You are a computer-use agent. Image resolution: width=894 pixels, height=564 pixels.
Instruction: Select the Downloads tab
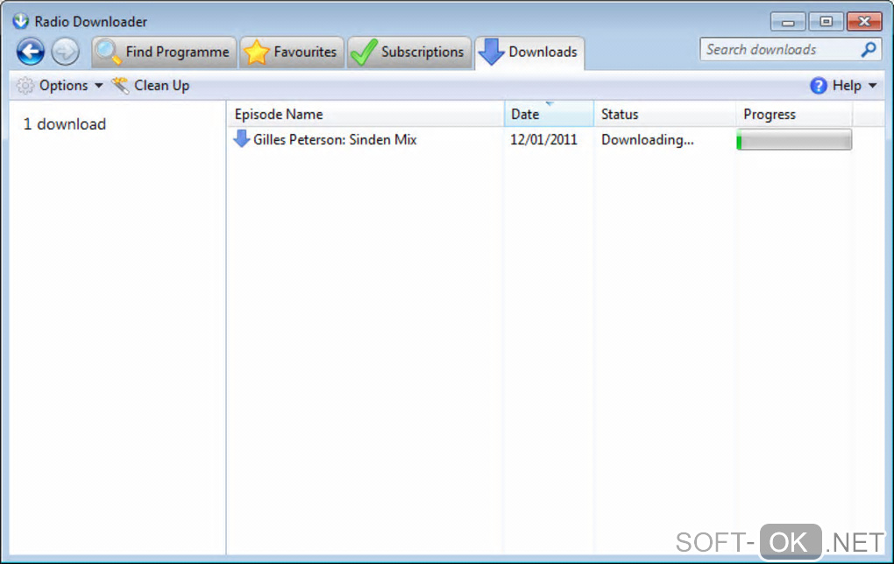pos(529,53)
